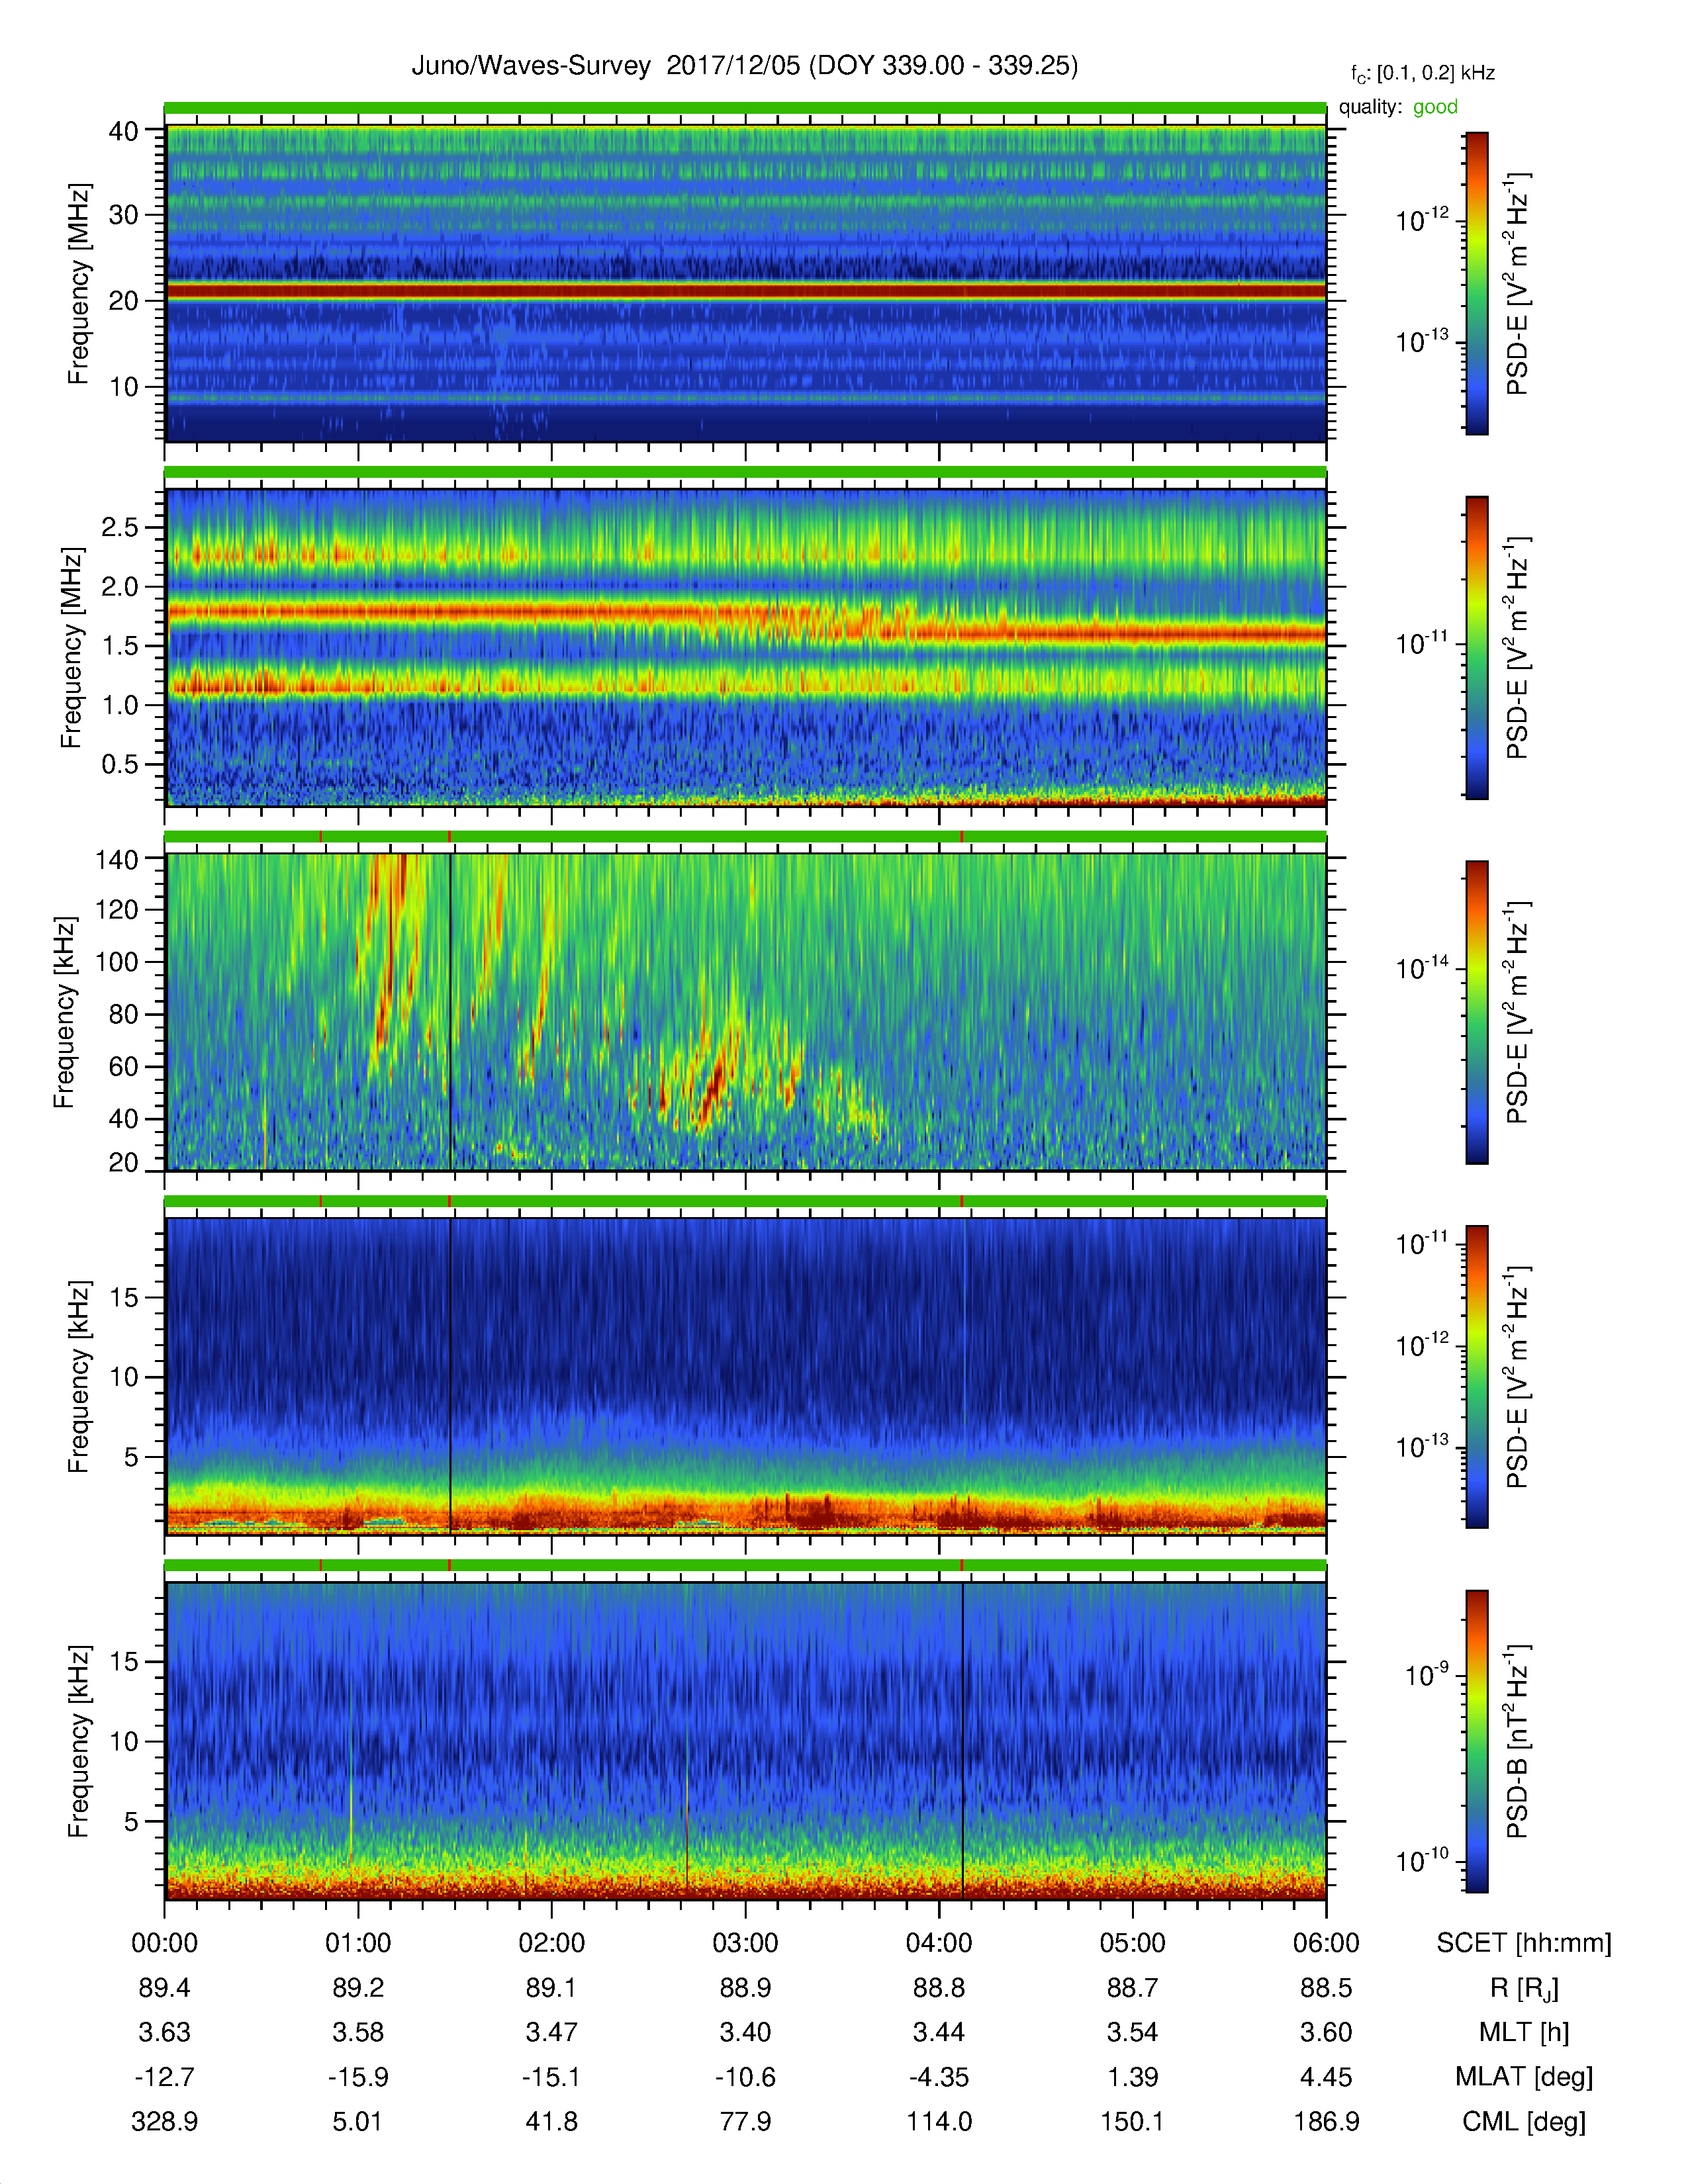Click the MLT [h] row label

[x=1523, y=2032]
